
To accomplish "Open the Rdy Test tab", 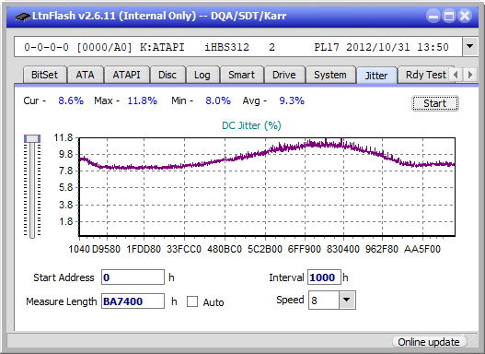I will tap(425, 75).
